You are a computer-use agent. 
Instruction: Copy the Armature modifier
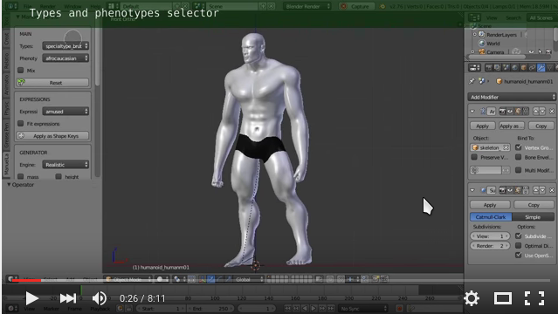point(541,126)
